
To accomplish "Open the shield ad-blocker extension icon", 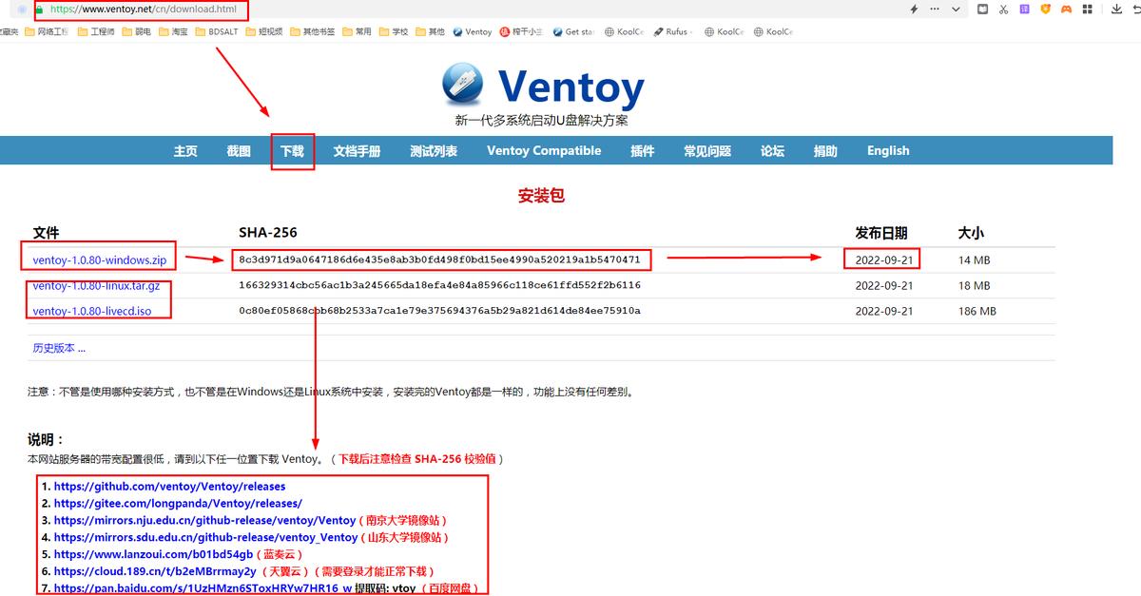I will 1046,10.
